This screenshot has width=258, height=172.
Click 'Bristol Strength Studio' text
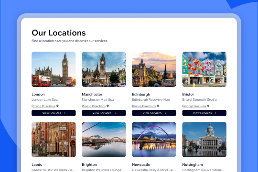click(200, 99)
